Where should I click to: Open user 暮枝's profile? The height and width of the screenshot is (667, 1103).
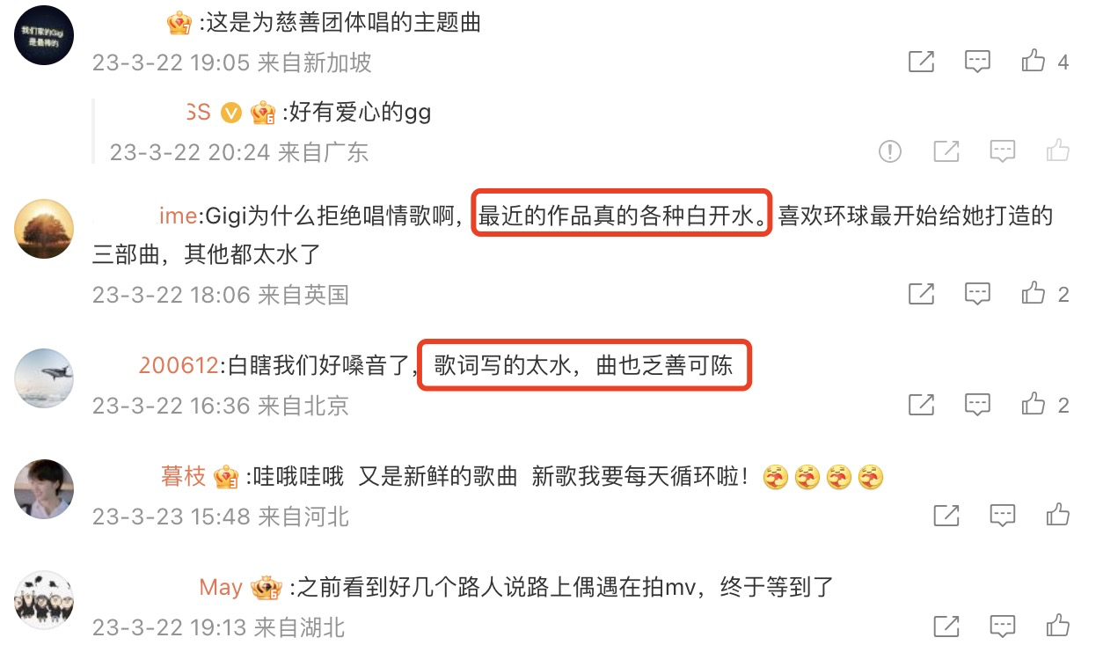(x=183, y=476)
